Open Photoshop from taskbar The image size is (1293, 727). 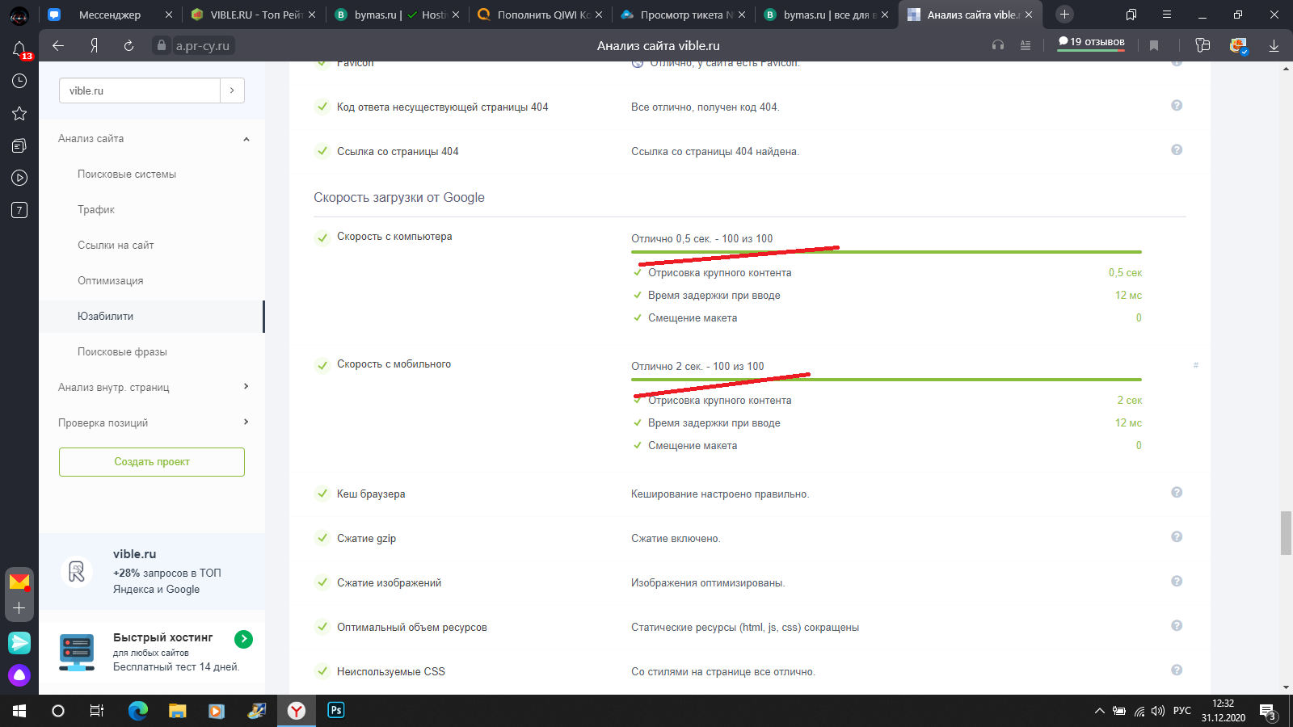click(x=336, y=710)
